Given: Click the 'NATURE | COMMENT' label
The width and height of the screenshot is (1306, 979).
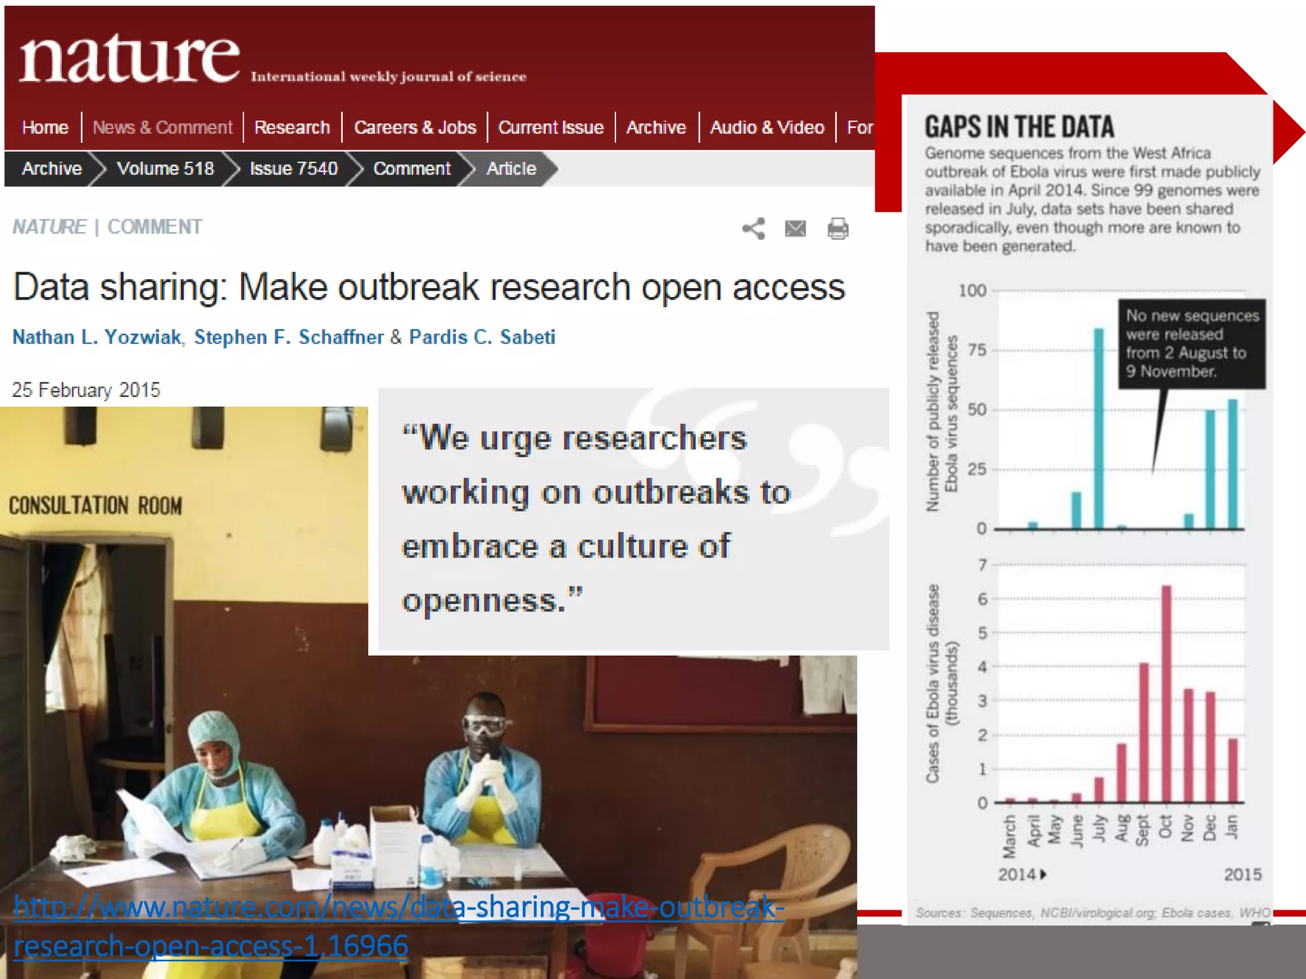Looking at the screenshot, I should pos(107,227).
